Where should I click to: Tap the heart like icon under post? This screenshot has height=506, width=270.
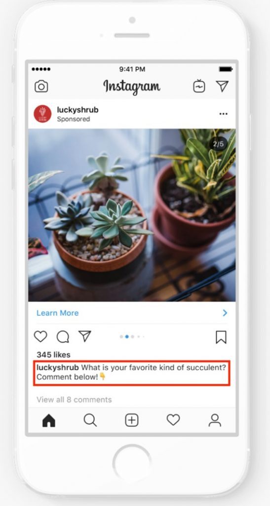tap(40, 337)
